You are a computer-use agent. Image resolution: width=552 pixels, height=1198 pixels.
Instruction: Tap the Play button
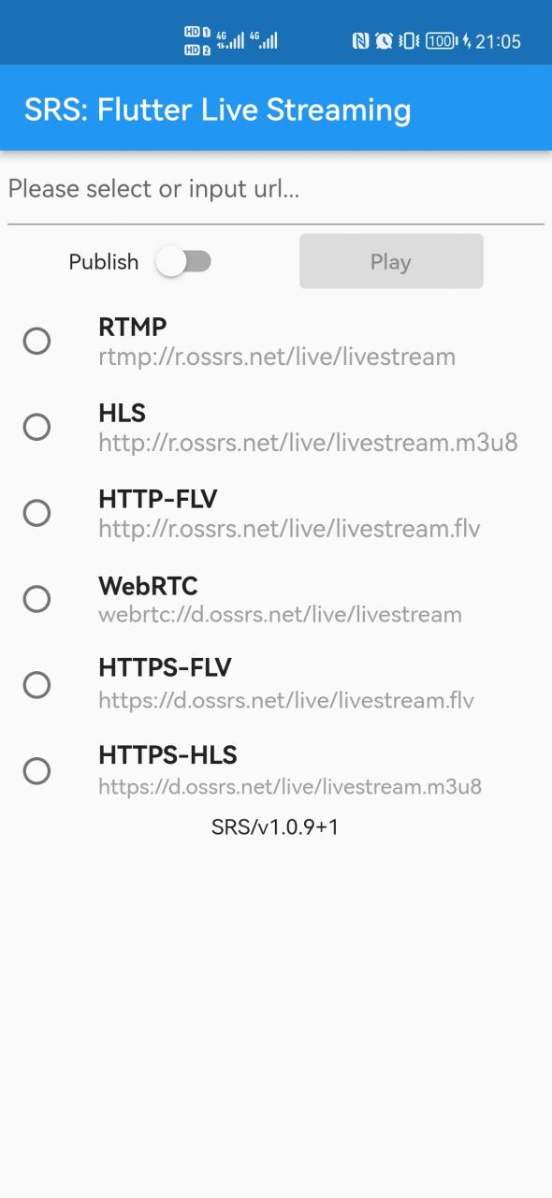(x=391, y=261)
